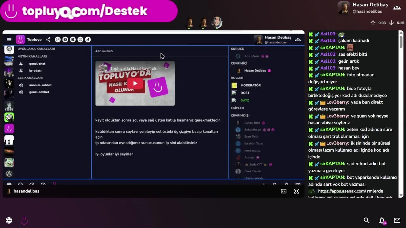Select the MODERATÖR role
The image size is (406, 228).
(251, 85)
